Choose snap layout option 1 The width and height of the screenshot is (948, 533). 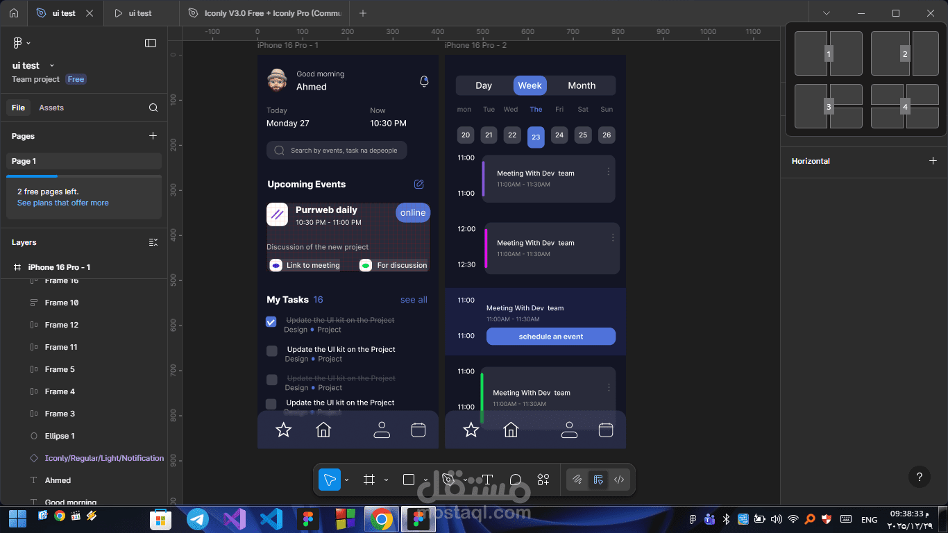pyautogui.click(x=829, y=53)
